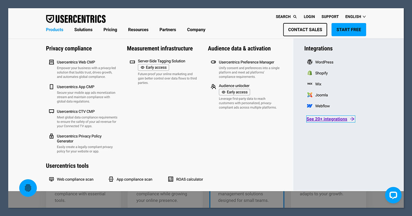Select the Pricing menu item
The image size is (412, 216).
pyautogui.click(x=110, y=29)
